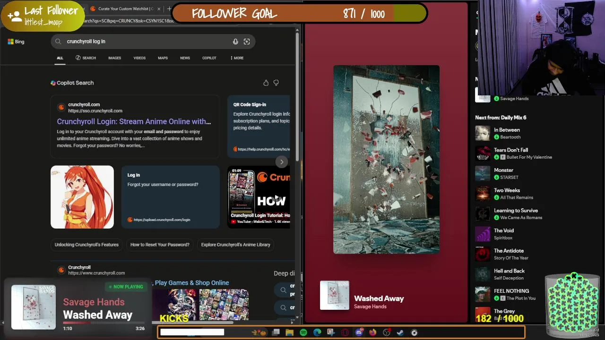The height and width of the screenshot is (340, 605).
Task: Click the Copilot Search logo icon
Action: pyautogui.click(x=53, y=83)
